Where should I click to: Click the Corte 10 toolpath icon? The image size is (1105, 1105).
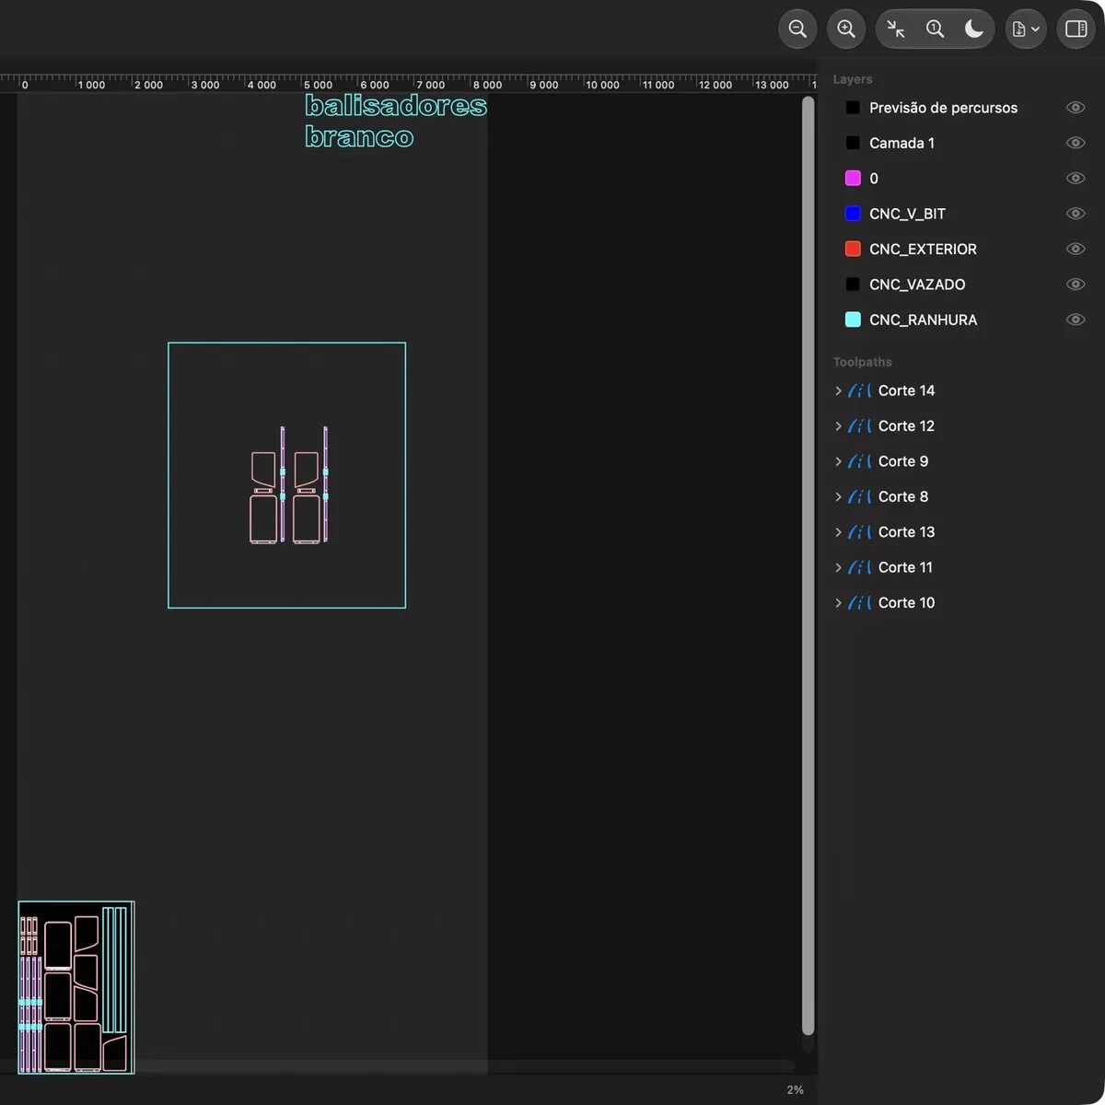pyautogui.click(x=860, y=602)
